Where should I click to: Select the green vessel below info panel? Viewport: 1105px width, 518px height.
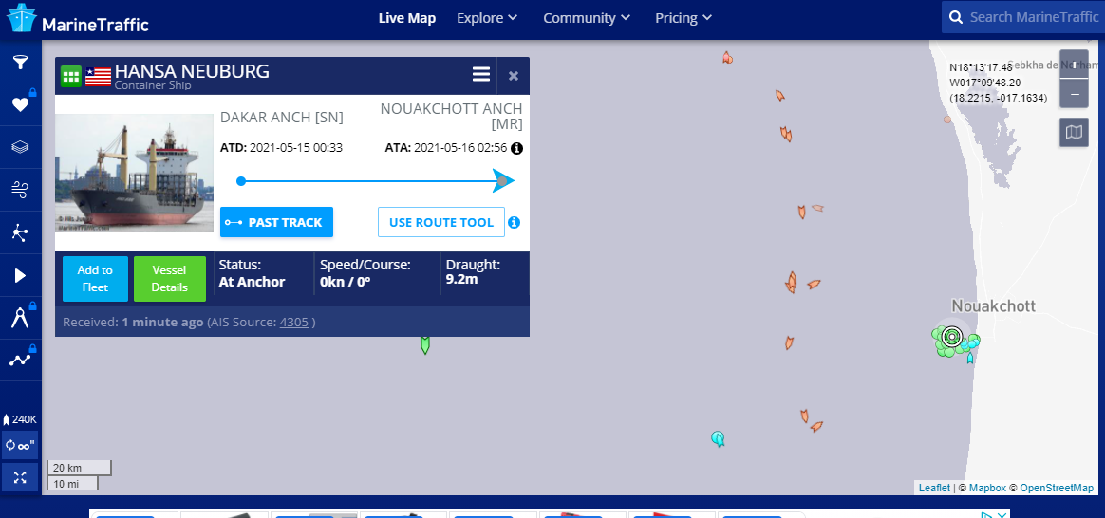point(425,345)
